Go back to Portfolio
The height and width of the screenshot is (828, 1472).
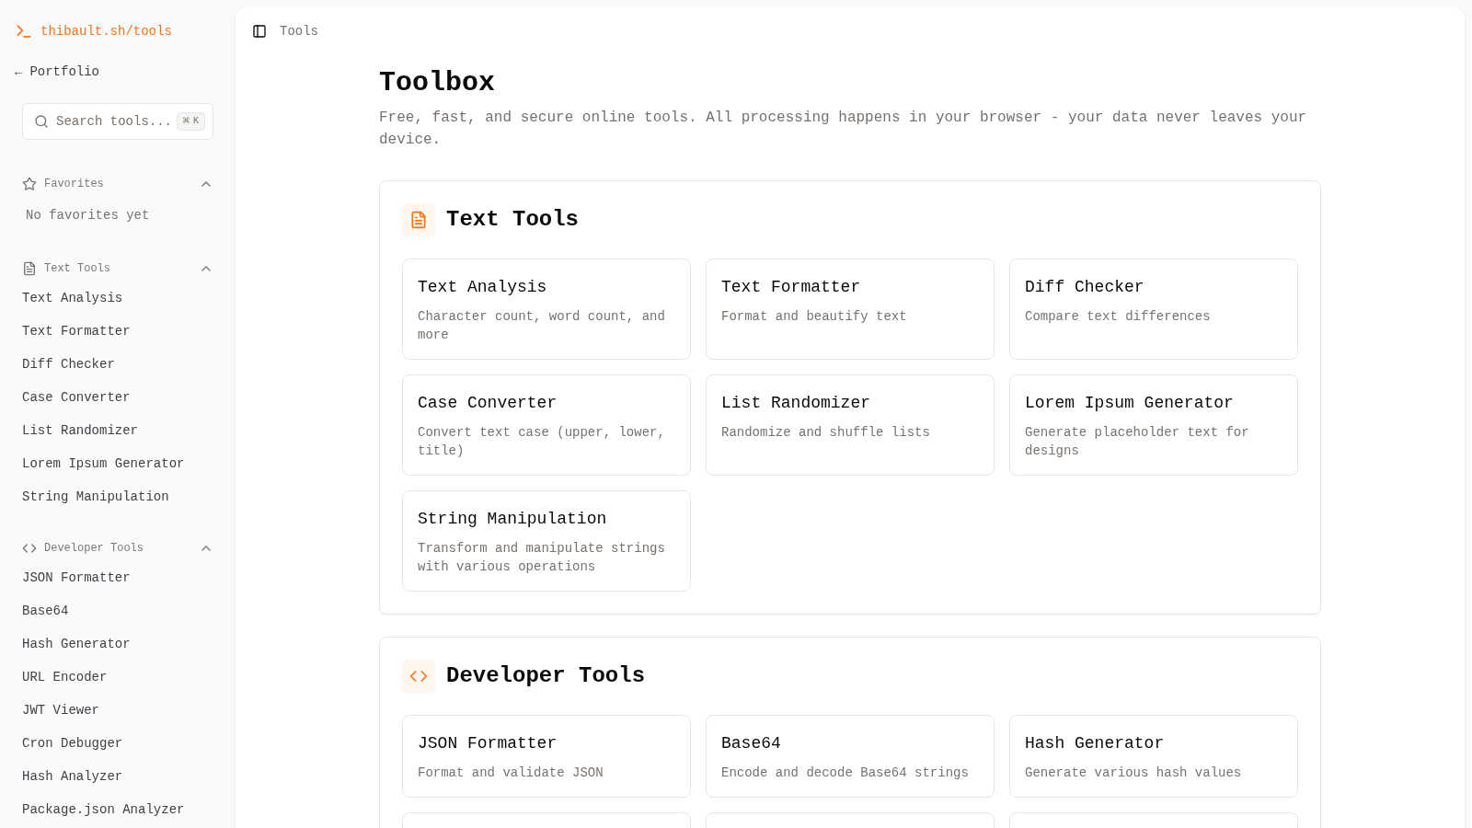[57, 72]
